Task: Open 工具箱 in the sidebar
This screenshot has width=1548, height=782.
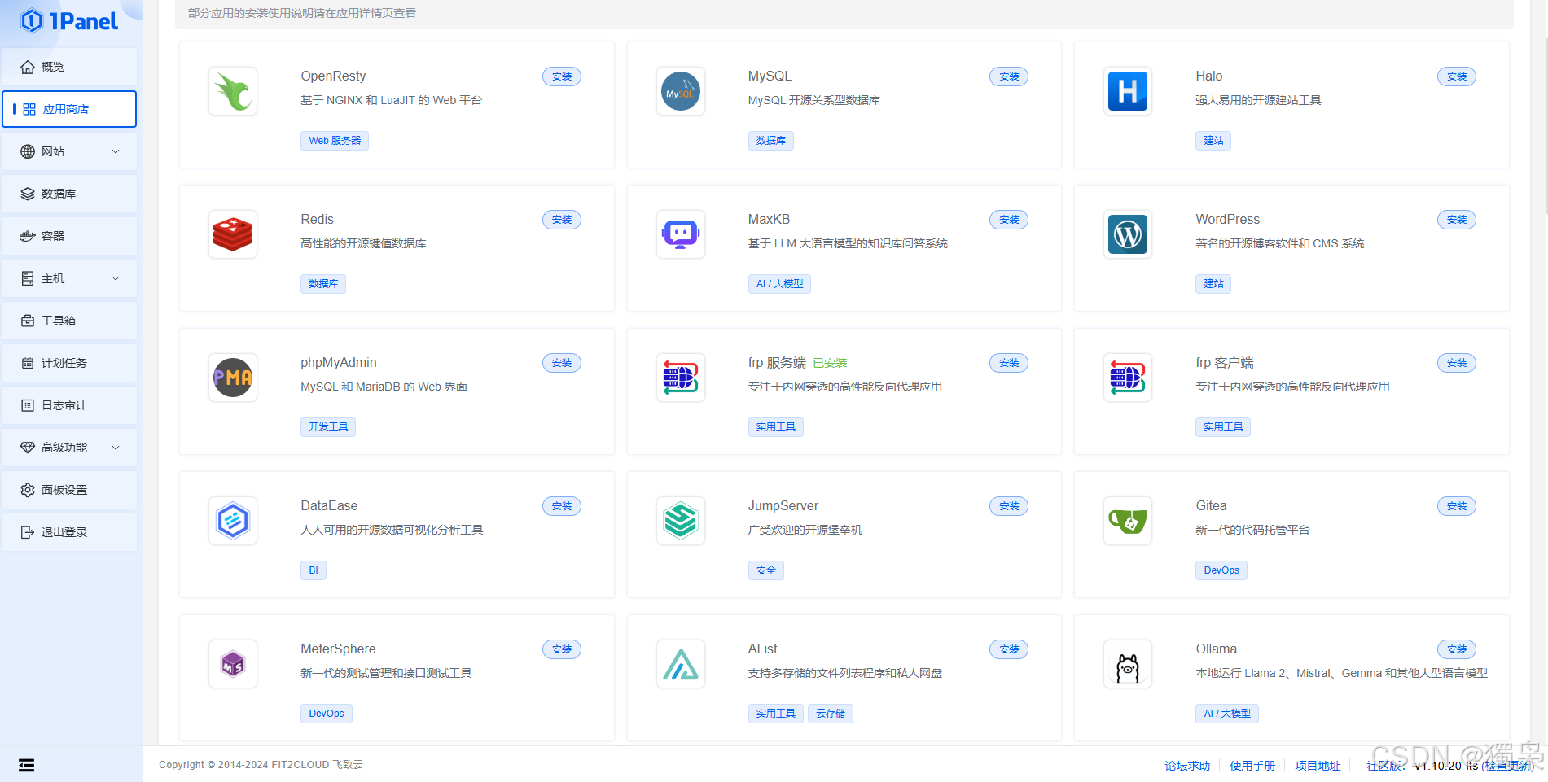Action: [69, 321]
